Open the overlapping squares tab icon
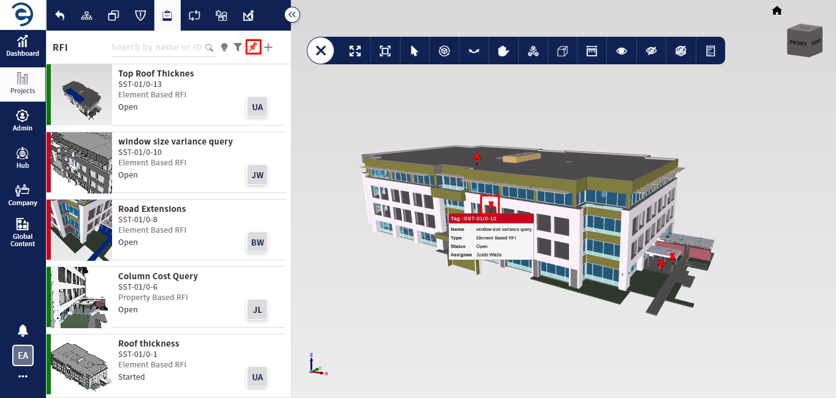The height and width of the screenshot is (398, 836). 113,15
